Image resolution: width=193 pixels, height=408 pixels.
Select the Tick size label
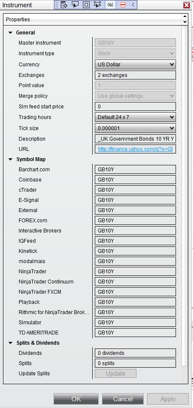[x=28, y=128]
